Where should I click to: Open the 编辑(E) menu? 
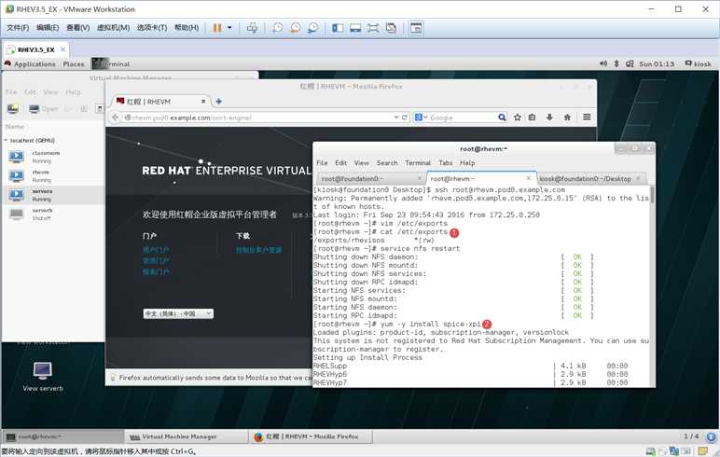48,28
